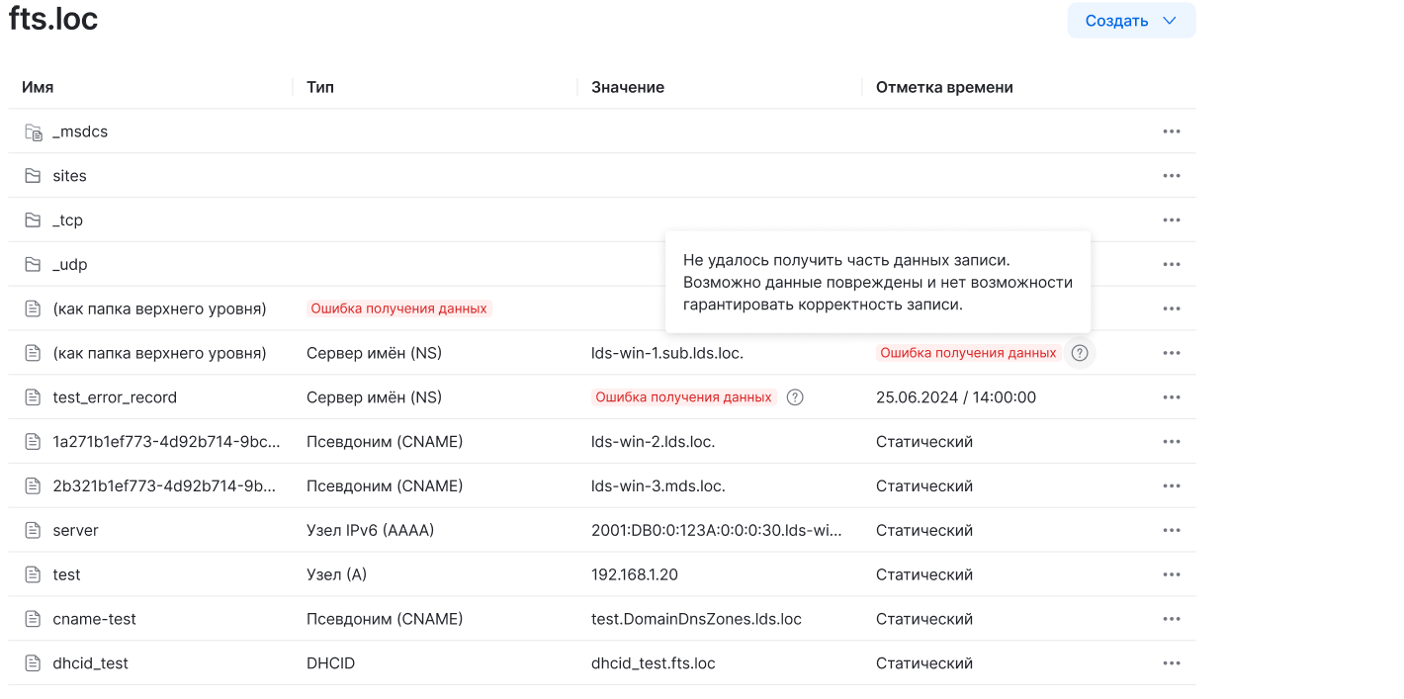Sort records by the Имя column
The height and width of the screenshot is (699, 1404).
pos(40,87)
